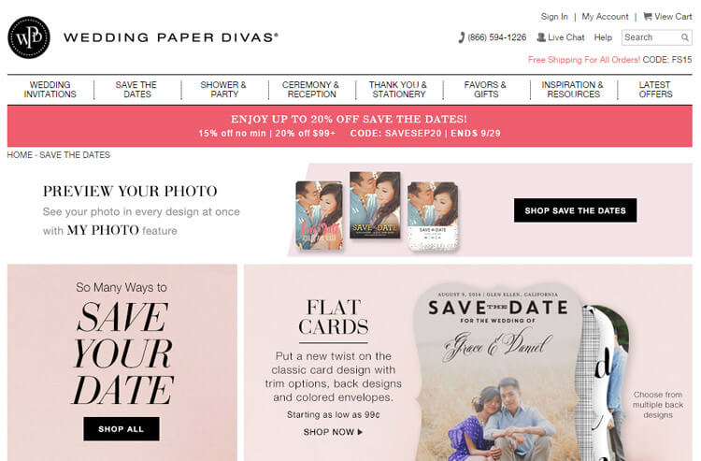Expand Ceremony & Reception navigation menu
This screenshot has width=701, height=461.
pyautogui.click(x=310, y=90)
